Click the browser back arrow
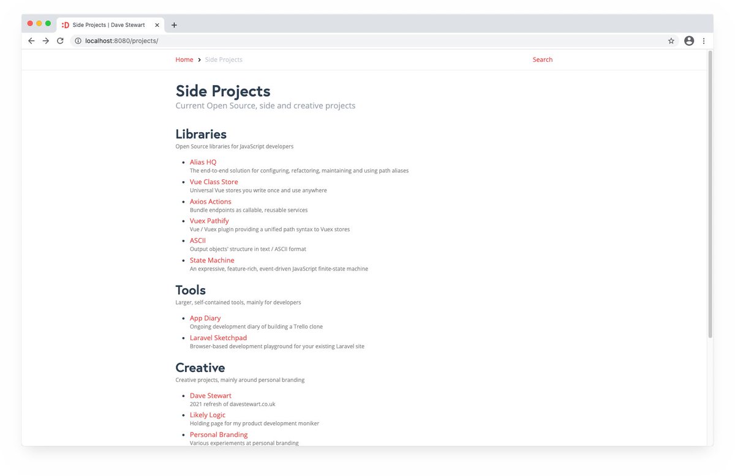 click(31, 41)
